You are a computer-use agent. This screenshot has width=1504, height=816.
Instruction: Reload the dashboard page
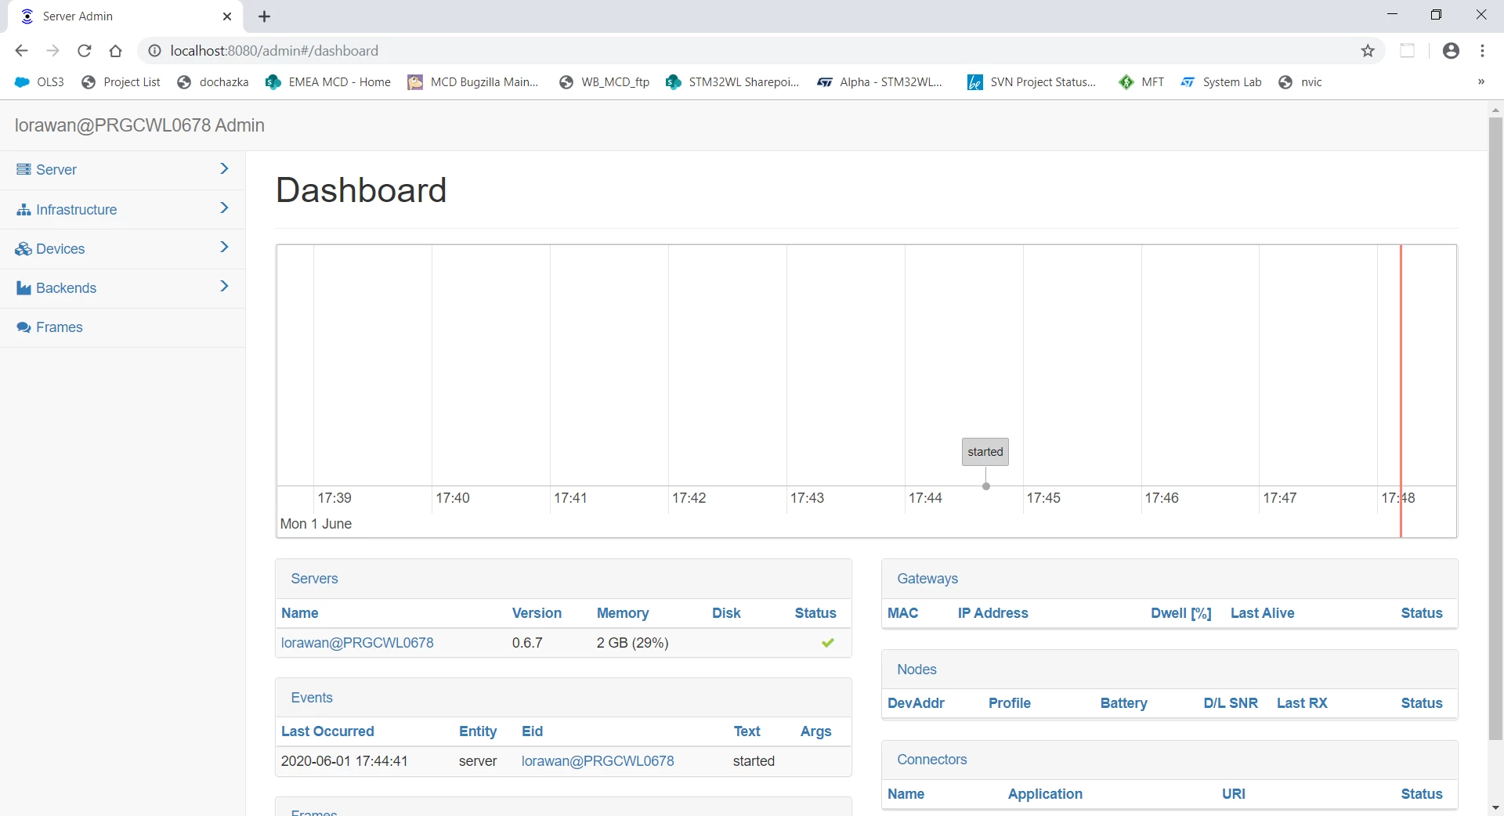click(85, 51)
